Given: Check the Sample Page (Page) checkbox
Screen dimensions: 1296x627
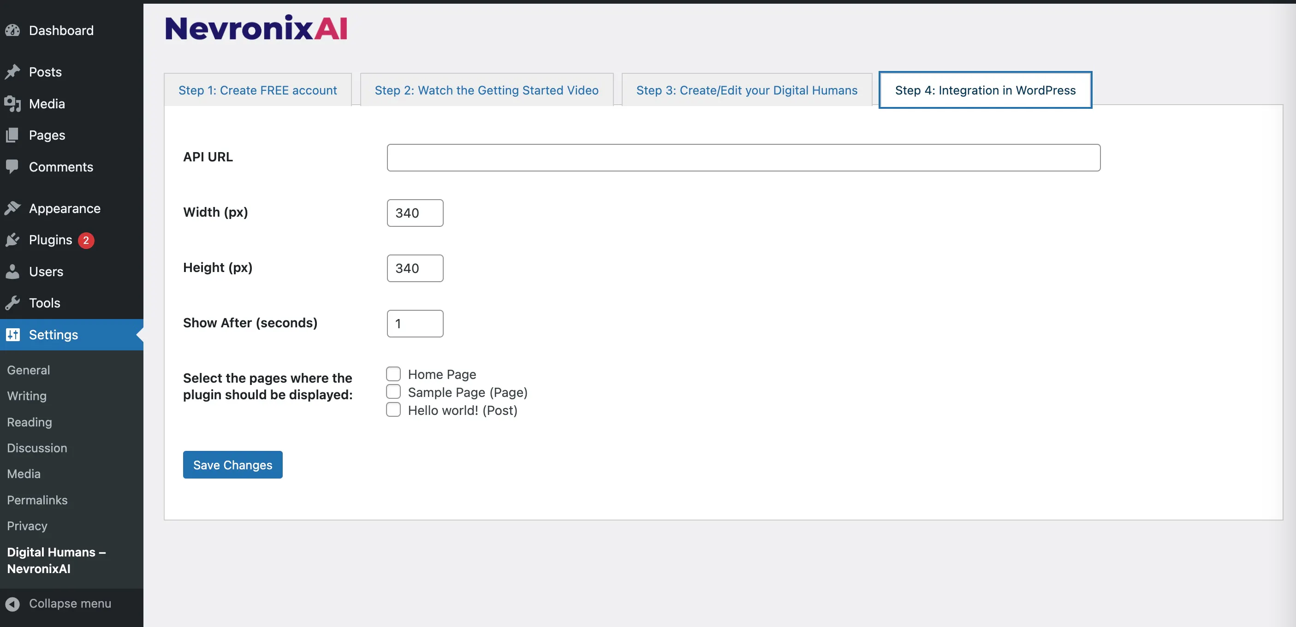Looking at the screenshot, I should (393, 392).
